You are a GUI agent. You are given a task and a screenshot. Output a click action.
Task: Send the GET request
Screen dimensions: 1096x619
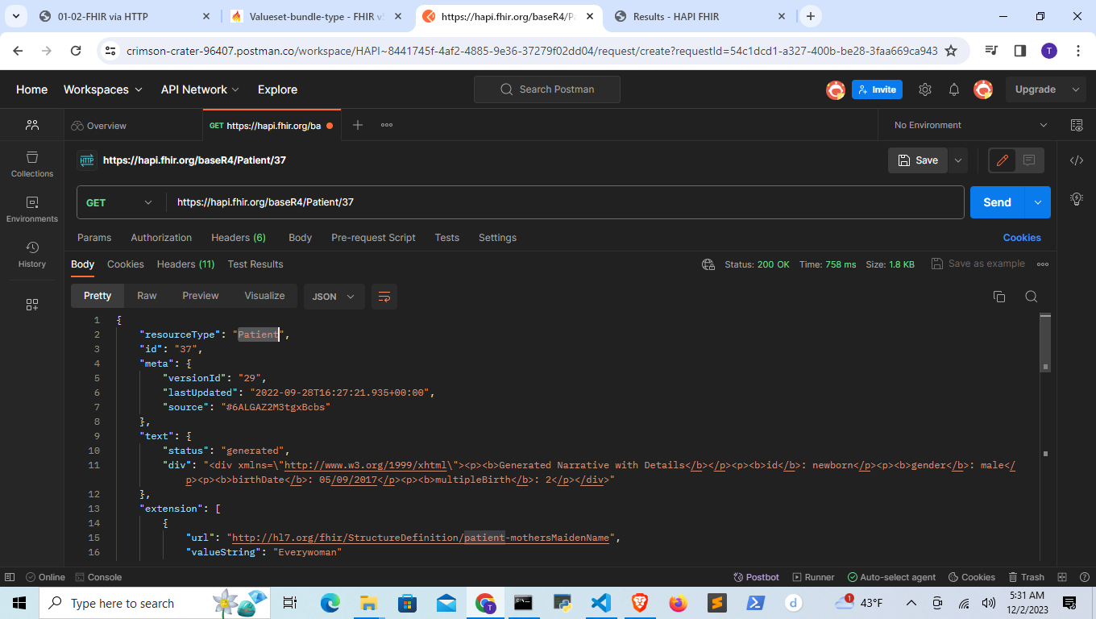(x=997, y=202)
